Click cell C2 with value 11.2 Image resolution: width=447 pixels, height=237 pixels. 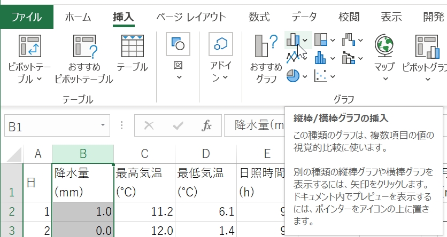pos(144,212)
